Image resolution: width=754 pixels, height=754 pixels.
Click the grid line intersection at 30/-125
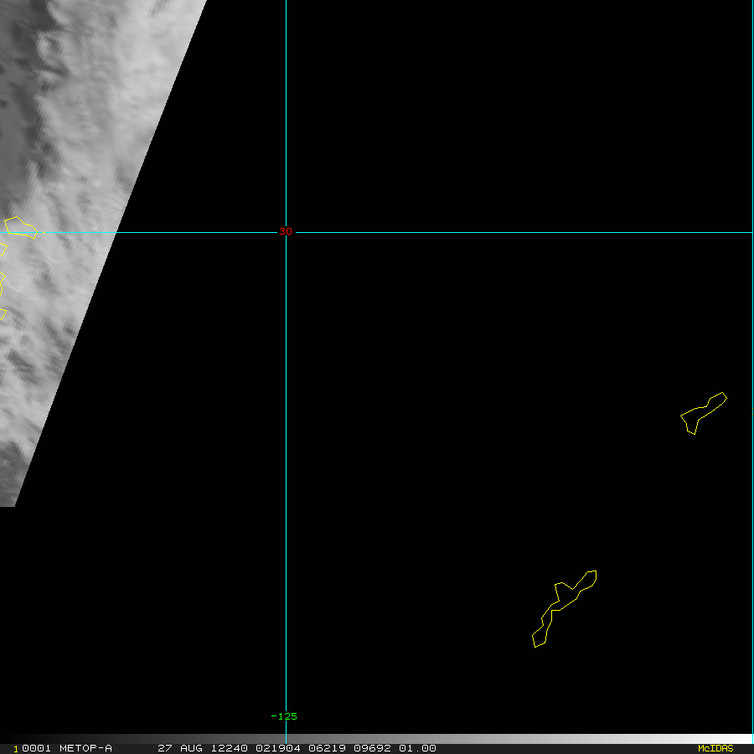[286, 232]
